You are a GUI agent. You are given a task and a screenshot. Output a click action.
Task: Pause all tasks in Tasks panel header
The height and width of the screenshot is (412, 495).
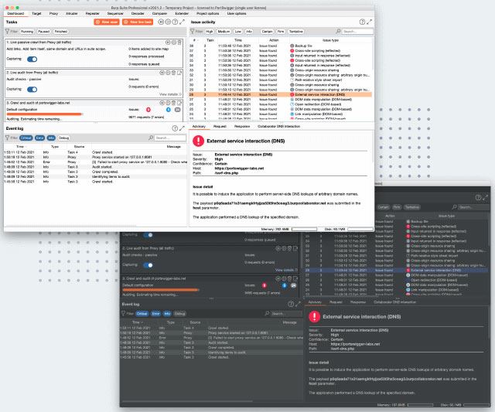161,22
